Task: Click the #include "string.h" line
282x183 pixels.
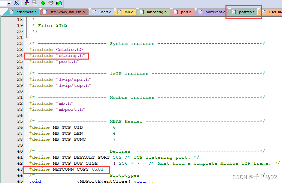Action: tap(58, 56)
